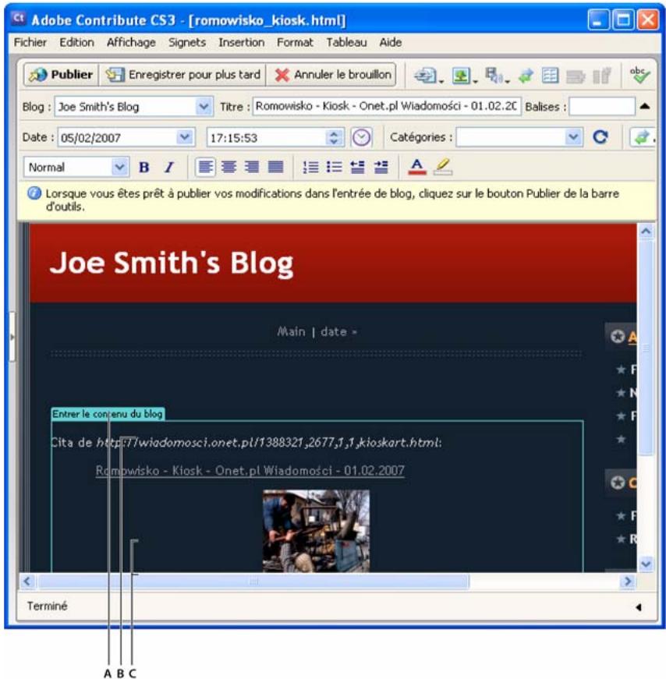Image resolution: width=666 pixels, height=679 pixels.
Task: Open the Fichier menu
Action: coord(30,42)
